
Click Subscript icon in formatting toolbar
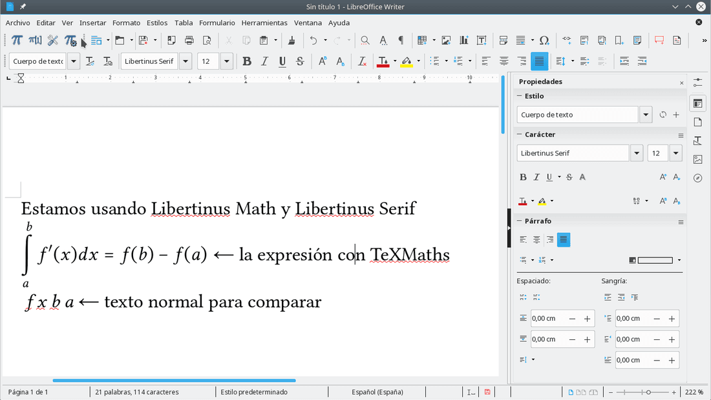(340, 61)
